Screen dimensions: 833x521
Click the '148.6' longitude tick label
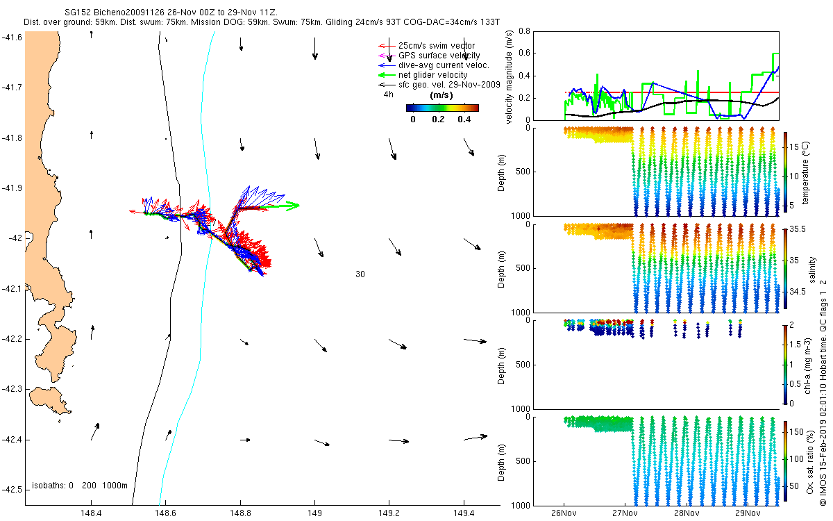click(166, 514)
